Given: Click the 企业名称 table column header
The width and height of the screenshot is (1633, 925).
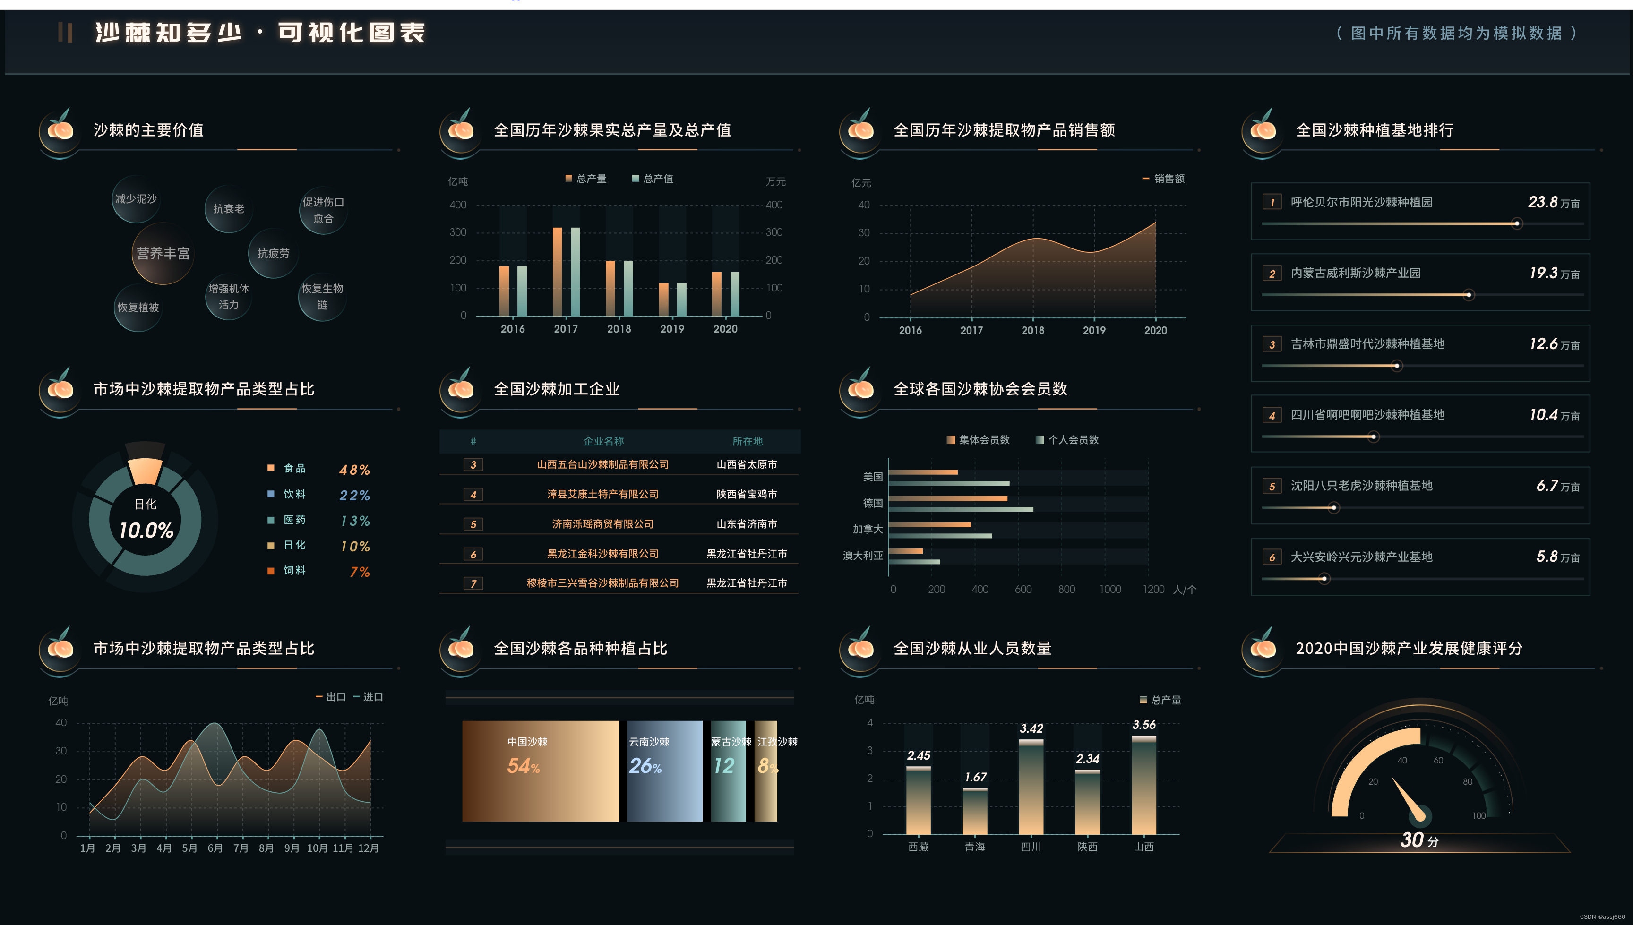Looking at the screenshot, I should click(603, 441).
